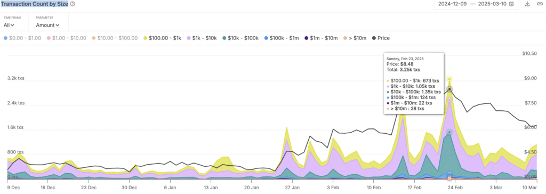The width and height of the screenshot is (546, 194).
Task: Click the 2.4k txs y-axis label
Action: coord(15,103)
